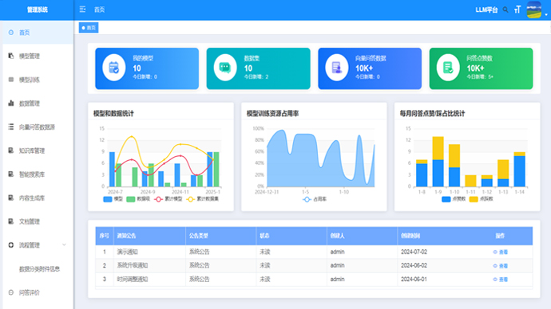Click the 内容生成库 sidebar icon
The image size is (551, 309).
(11, 198)
